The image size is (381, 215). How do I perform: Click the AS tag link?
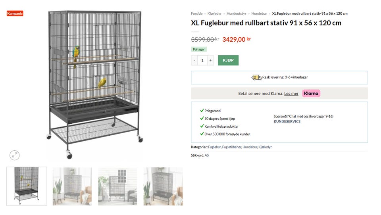tap(207, 155)
